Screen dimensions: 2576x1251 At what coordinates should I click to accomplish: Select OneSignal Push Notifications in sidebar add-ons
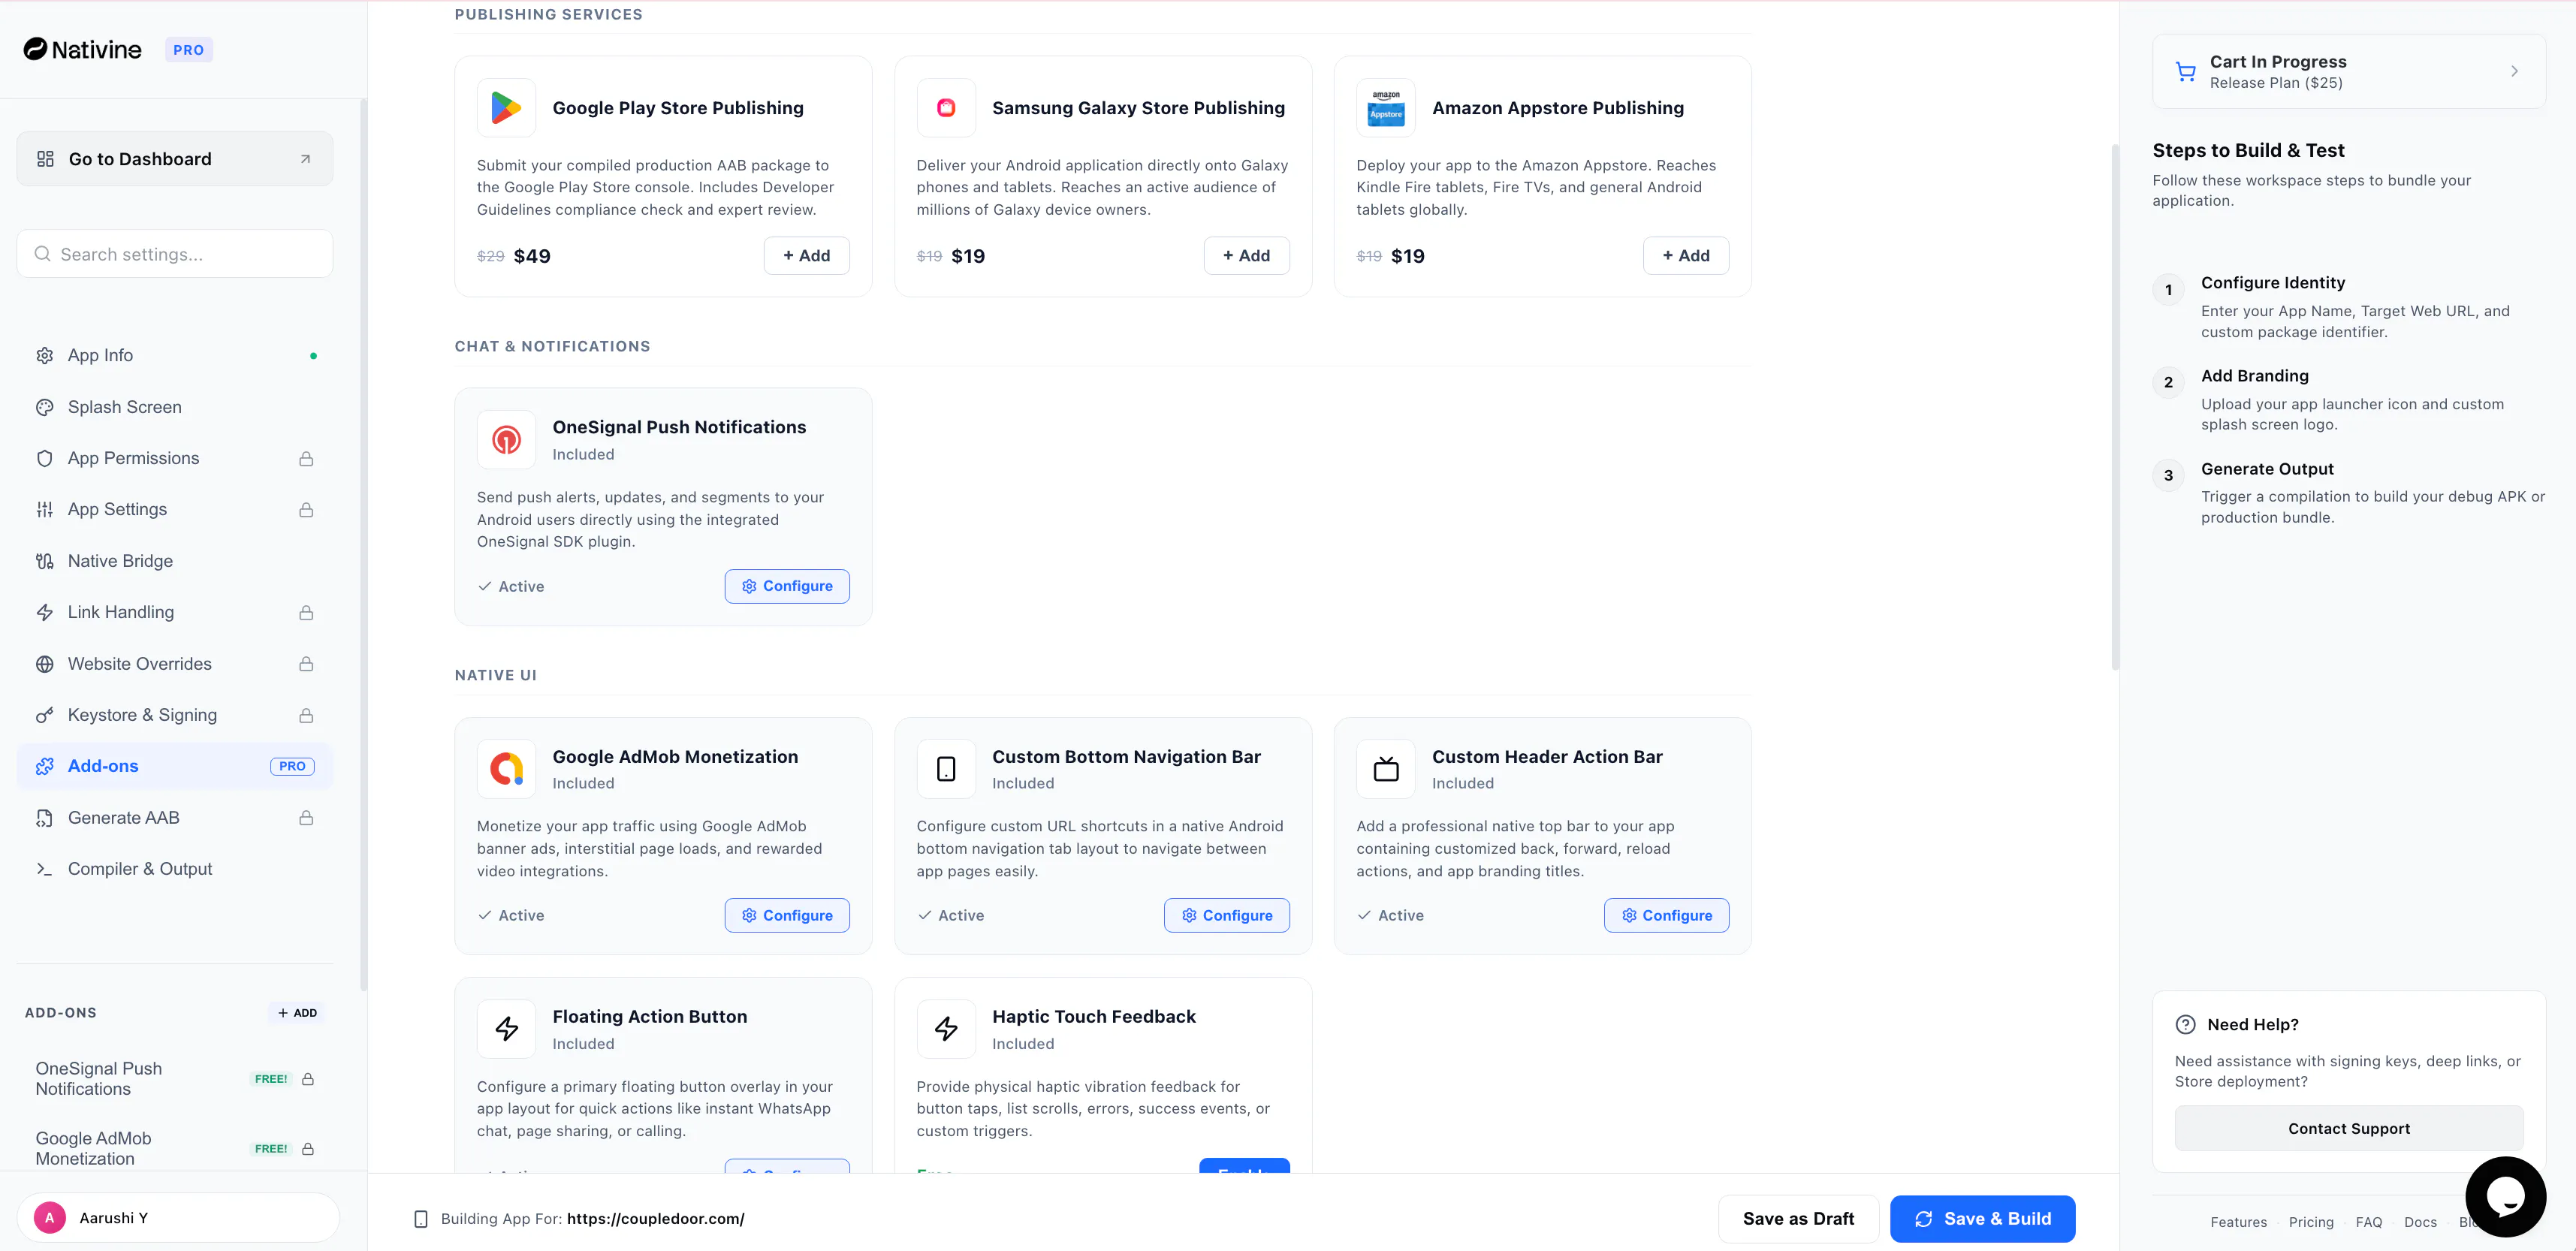coord(175,1079)
